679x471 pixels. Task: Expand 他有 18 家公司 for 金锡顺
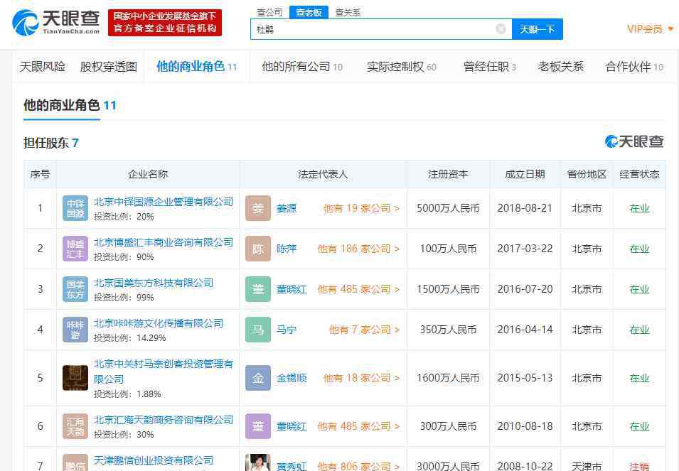click(x=361, y=378)
